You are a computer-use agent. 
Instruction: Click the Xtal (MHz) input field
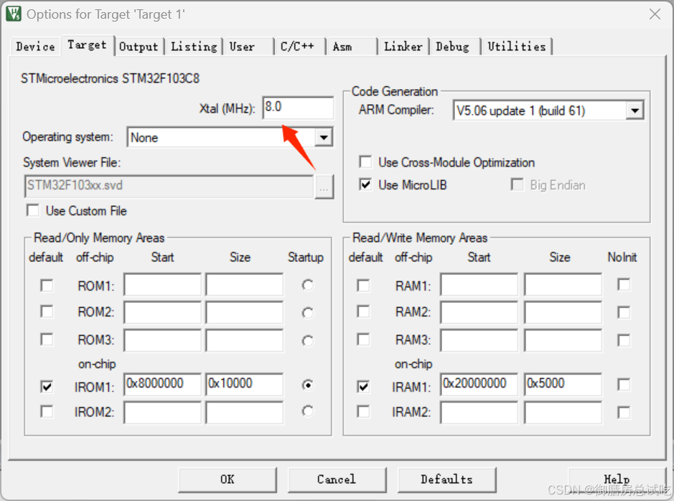(298, 108)
